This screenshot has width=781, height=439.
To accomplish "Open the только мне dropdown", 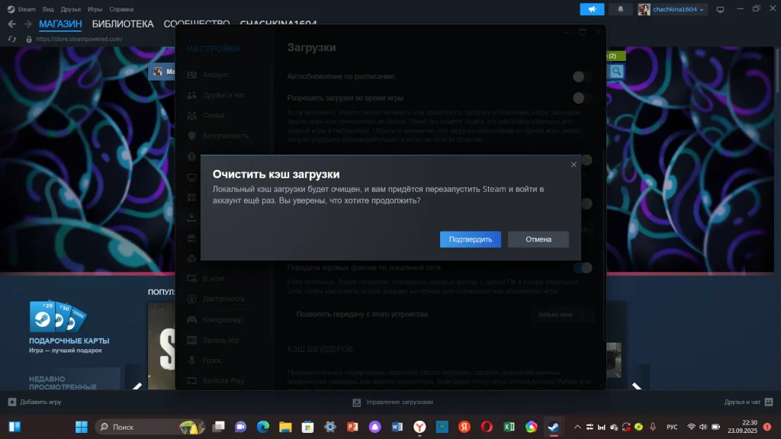I will [561, 314].
